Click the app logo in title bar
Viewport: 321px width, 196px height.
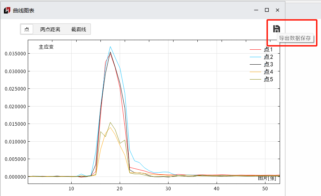[7, 10]
